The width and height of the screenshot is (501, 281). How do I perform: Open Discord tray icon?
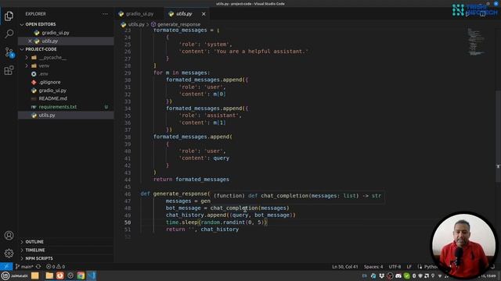point(398,276)
